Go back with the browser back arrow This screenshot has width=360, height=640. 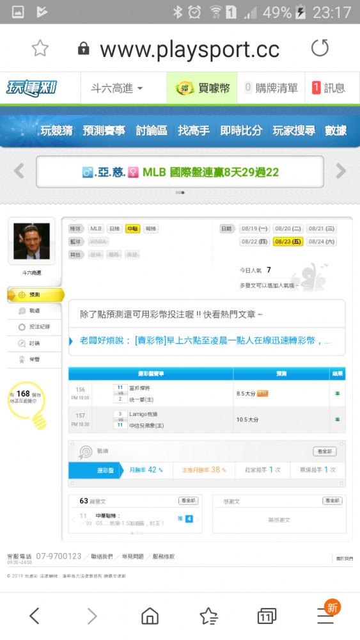[35, 616]
